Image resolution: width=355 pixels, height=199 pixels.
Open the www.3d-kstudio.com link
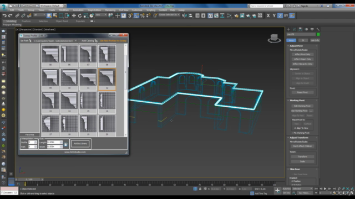75,152
